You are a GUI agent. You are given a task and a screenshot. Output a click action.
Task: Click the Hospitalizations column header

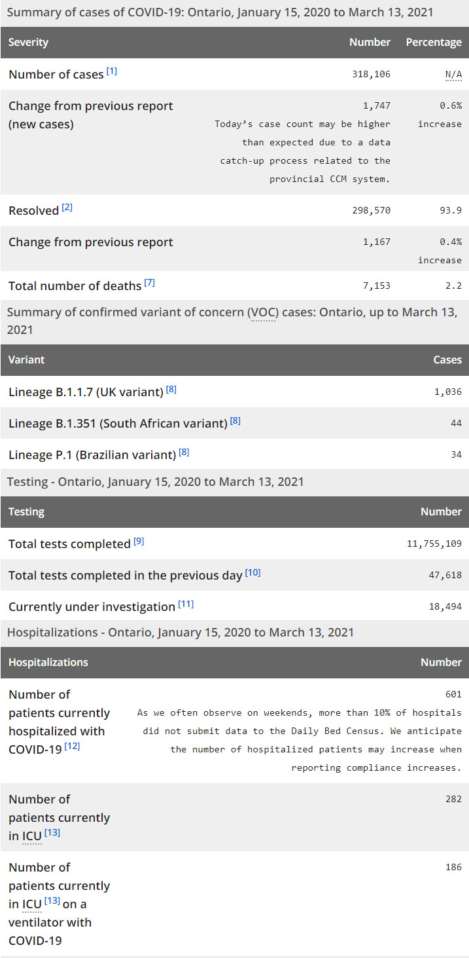pyautogui.click(x=48, y=662)
